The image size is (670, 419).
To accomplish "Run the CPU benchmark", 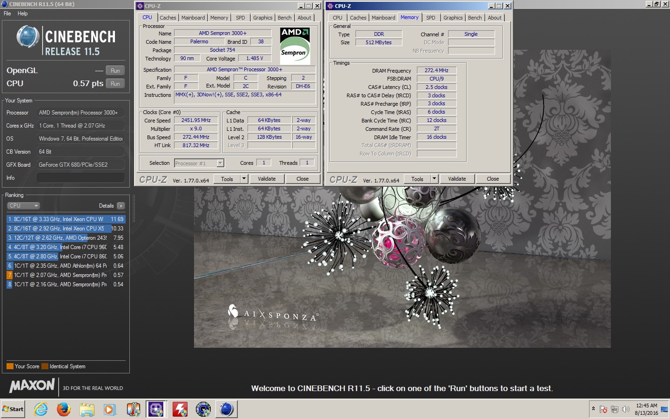I will click(x=115, y=84).
